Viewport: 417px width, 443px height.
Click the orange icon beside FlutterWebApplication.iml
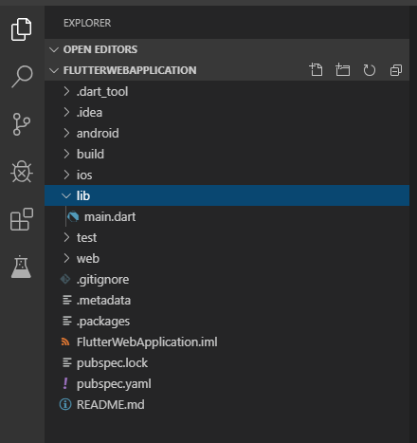pyautogui.click(x=65, y=341)
